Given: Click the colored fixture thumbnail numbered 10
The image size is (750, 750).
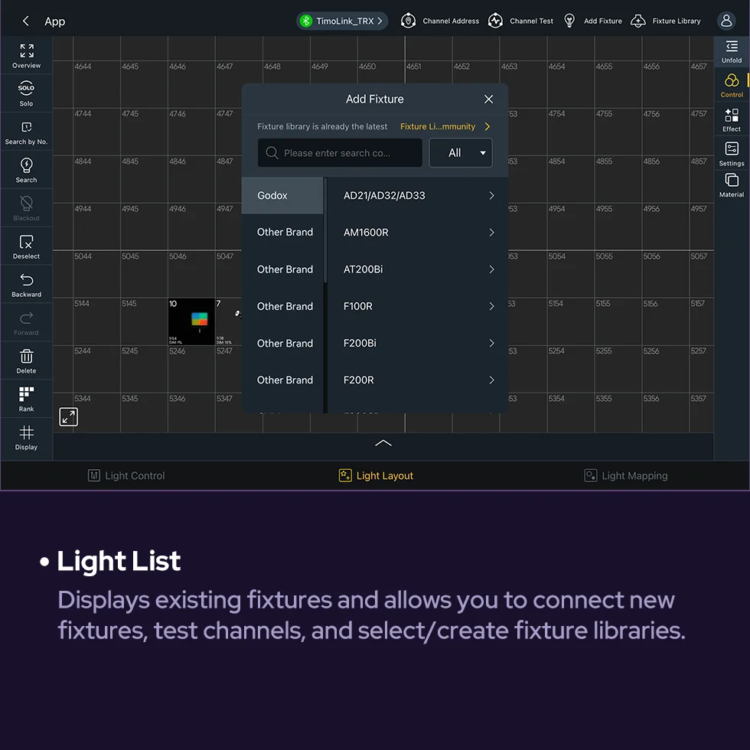Looking at the screenshot, I should tap(192, 321).
